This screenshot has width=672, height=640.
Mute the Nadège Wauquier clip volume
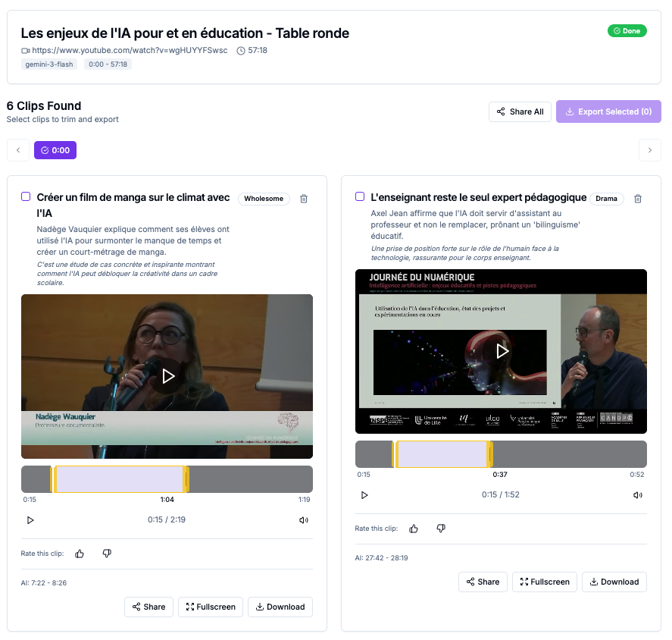pos(304,520)
